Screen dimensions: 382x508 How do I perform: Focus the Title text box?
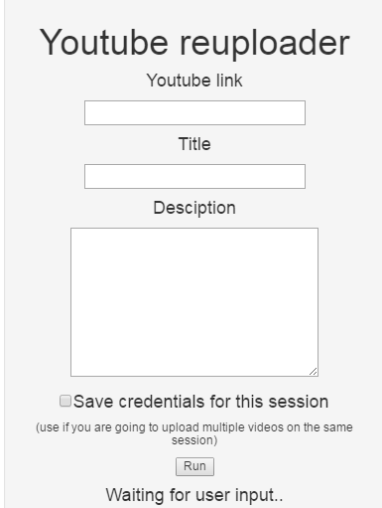pos(194,177)
